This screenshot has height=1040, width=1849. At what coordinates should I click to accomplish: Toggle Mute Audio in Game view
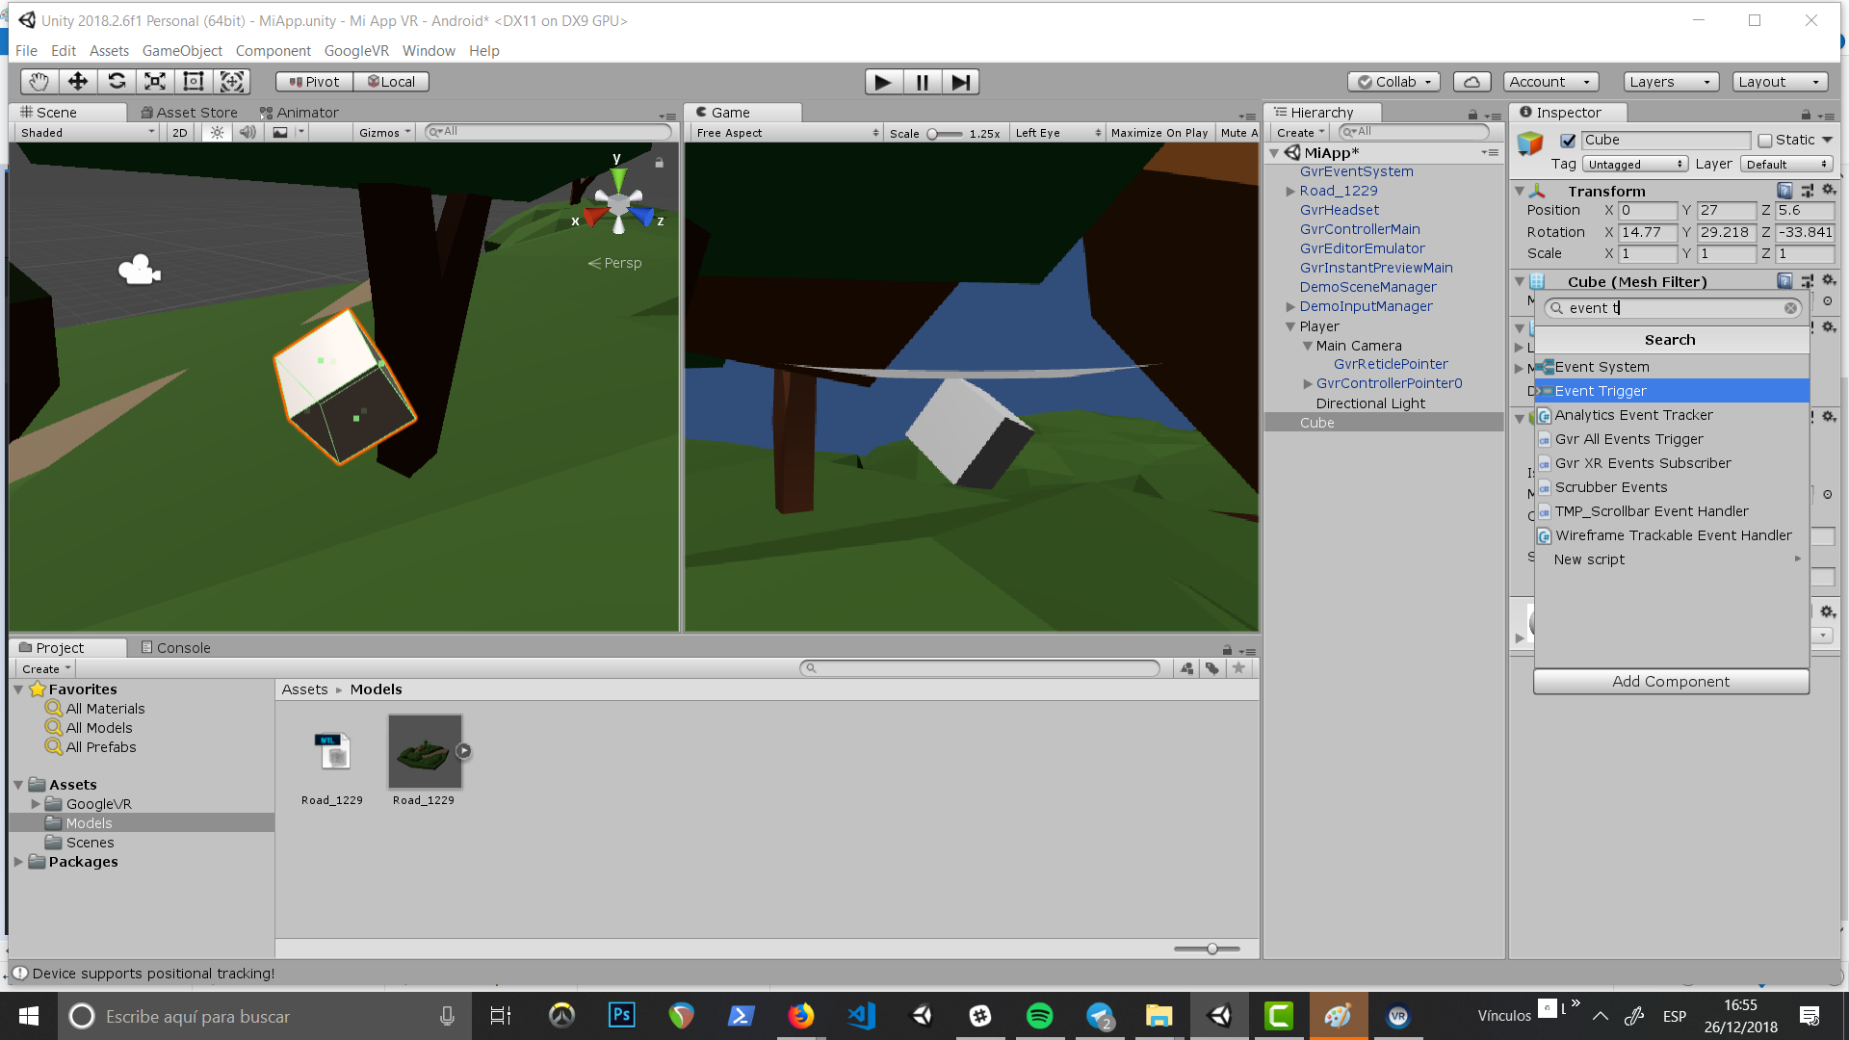1238,133
